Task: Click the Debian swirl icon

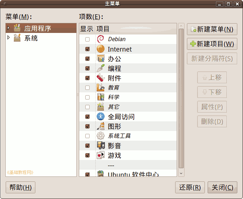Action: 100,39
